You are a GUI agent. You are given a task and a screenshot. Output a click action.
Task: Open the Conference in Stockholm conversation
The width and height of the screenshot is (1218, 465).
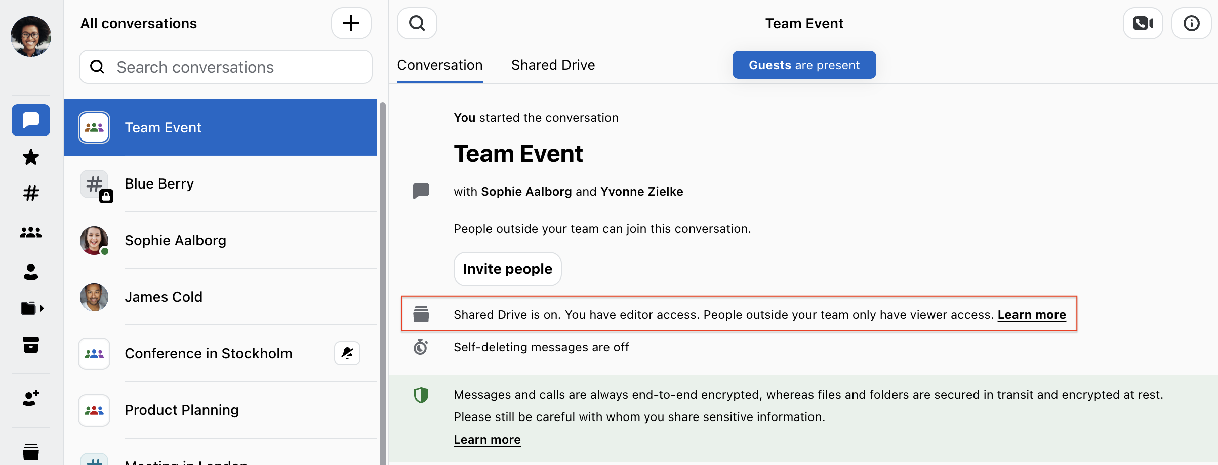pyautogui.click(x=220, y=354)
